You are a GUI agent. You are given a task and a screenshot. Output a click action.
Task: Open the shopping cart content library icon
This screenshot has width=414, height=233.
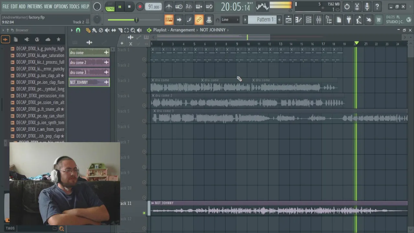click(379, 20)
